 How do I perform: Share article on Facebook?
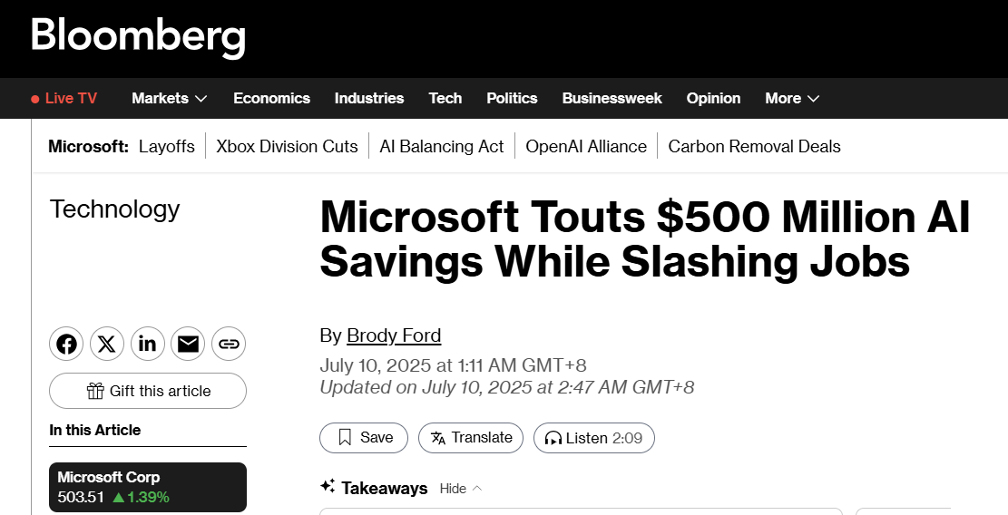tap(66, 344)
